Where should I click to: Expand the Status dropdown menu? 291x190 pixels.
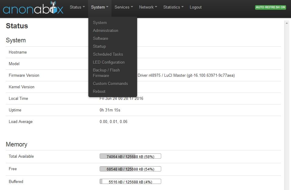[x=77, y=7]
